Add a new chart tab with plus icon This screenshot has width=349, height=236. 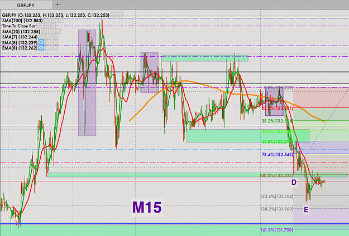click(x=58, y=4)
